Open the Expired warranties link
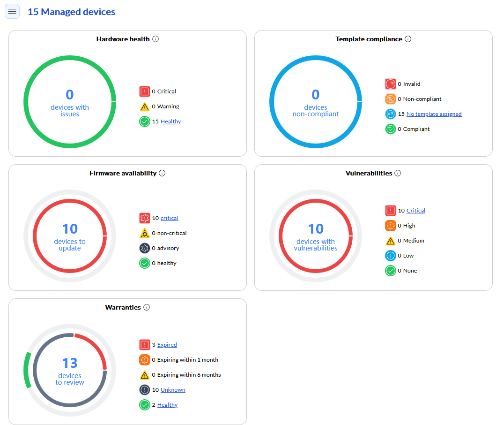The image size is (496, 425). click(167, 345)
